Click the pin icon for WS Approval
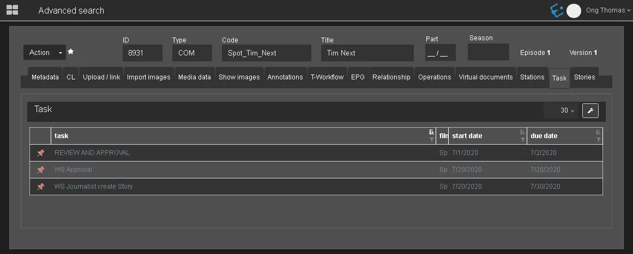 (40, 170)
